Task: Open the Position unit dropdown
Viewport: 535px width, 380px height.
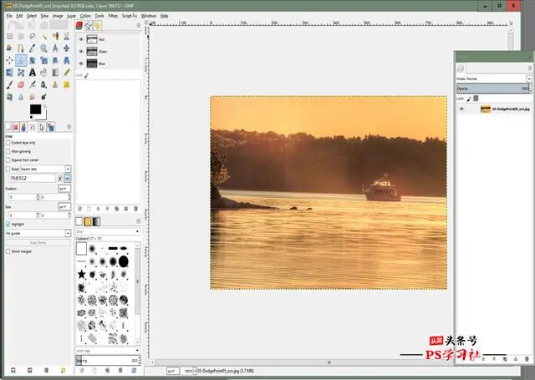Action: [64, 189]
